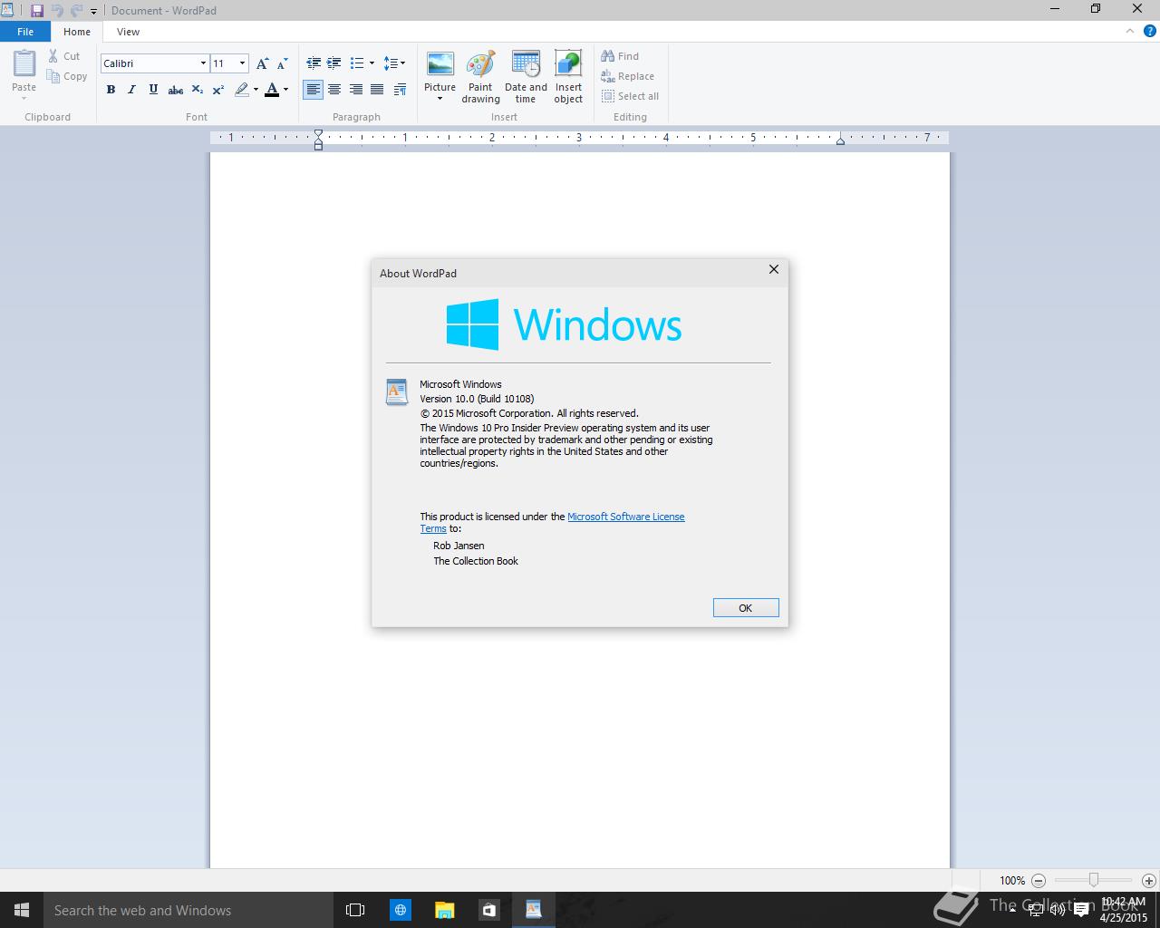The width and height of the screenshot is (1160, 928).
Task: Apply the text highlight color pen
Action: [241, 90]
